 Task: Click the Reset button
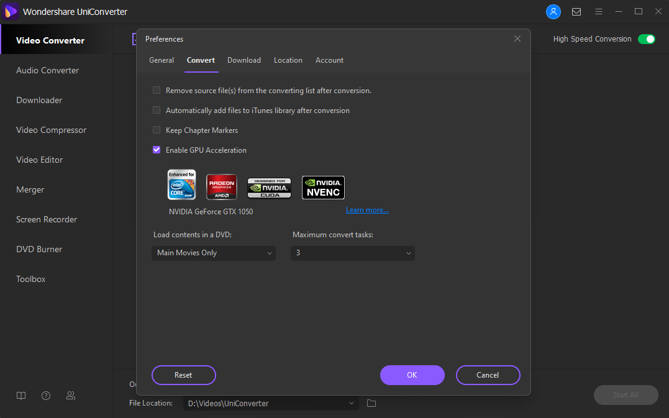pyautogui.click(x=183, y=375)
